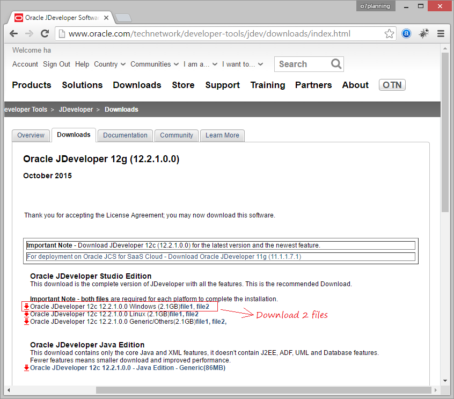Viewport: 454px width, 399px height.
Task: Open the 'I want to...' dropdown
Action: point(243,64)
